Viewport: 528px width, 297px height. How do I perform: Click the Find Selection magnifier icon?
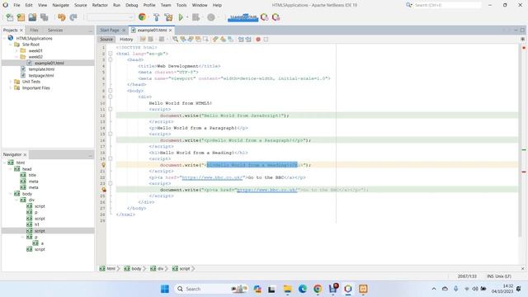click(x=176, y=40)
